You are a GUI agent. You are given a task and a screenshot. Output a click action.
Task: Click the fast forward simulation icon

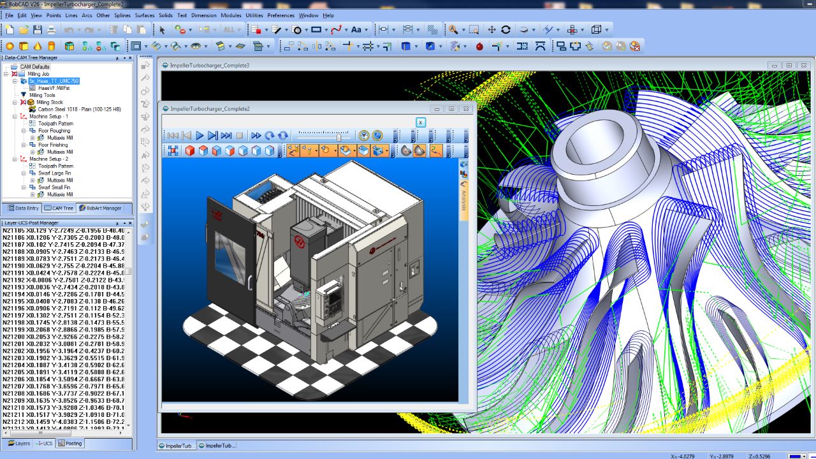[x=256, y=135]
